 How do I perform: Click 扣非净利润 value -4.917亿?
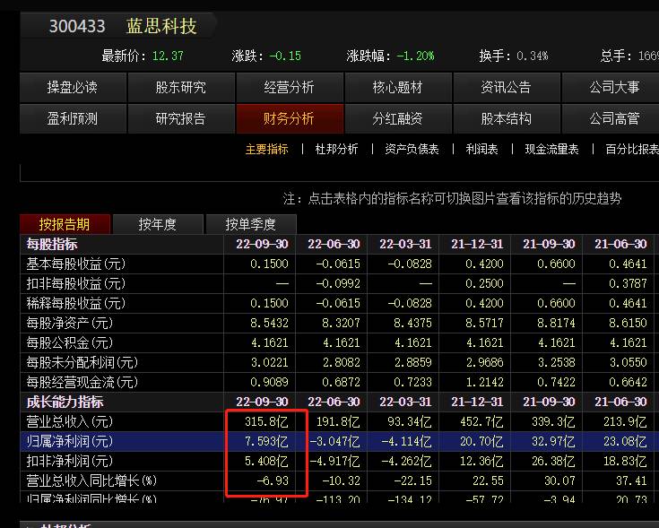click(335, 461)
